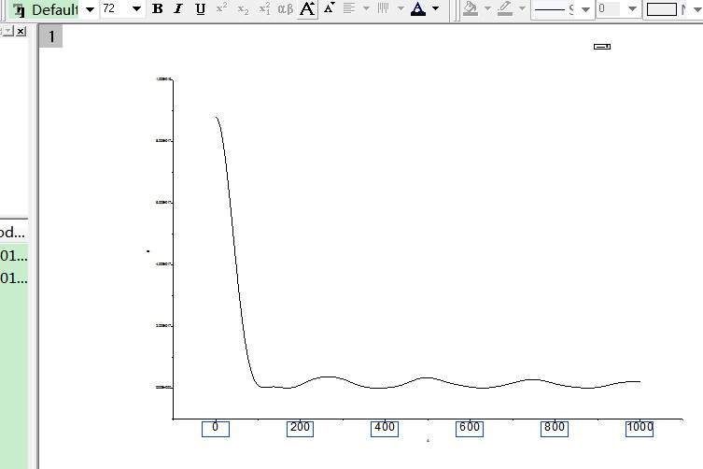Decrease the font size

pyautogui.click(x=329, y=7)
